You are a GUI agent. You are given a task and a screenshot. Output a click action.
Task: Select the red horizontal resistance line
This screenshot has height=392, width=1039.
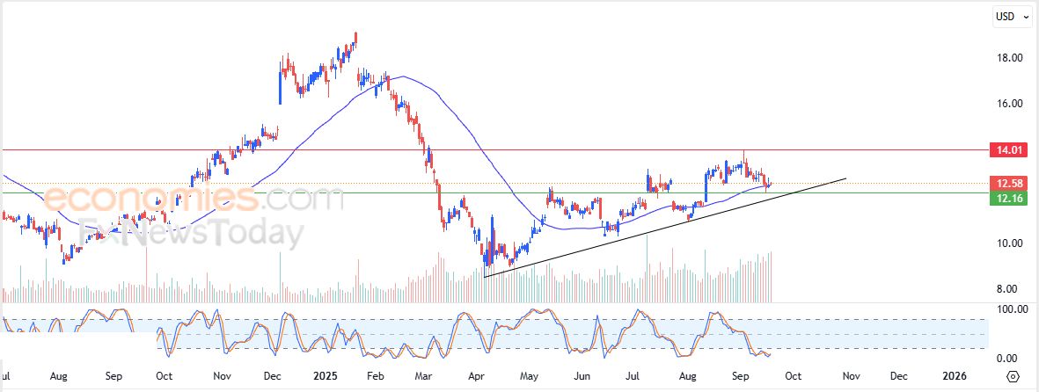[528, 150]
